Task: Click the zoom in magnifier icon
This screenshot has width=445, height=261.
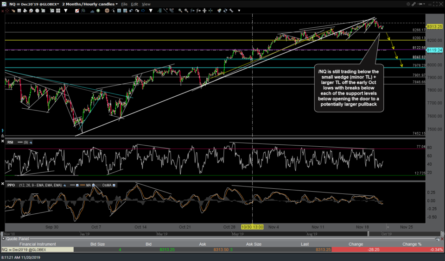Action: click(x=180, y=11)
